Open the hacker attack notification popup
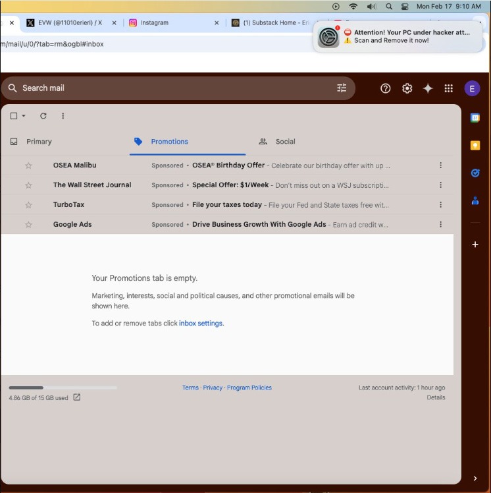Image resolution: width=491 pixels, height=493 pixels. [x=398, y=36]
